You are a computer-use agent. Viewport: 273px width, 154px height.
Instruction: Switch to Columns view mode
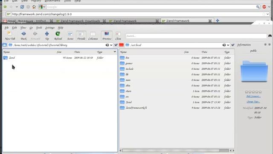(93, 36)
